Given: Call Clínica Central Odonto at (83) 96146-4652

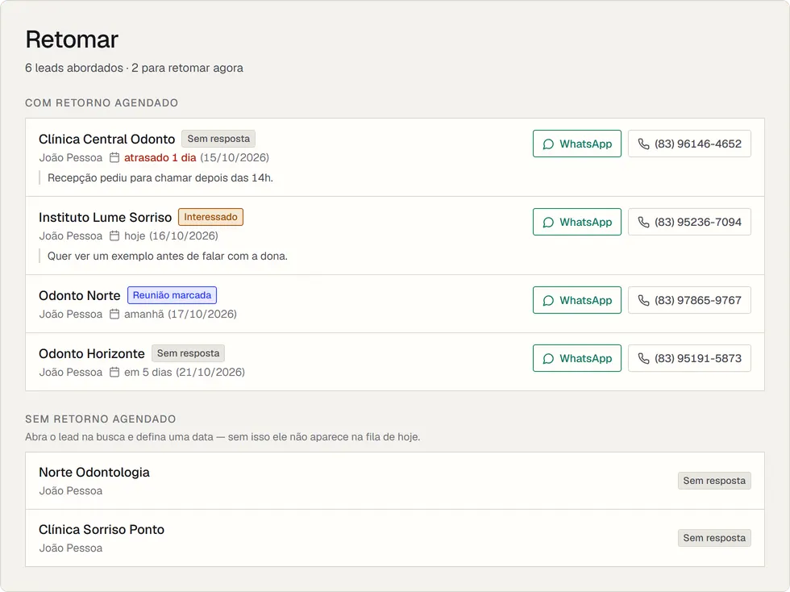Looking at the screenshot, I should pyautogui.click(x=689, y=144).
